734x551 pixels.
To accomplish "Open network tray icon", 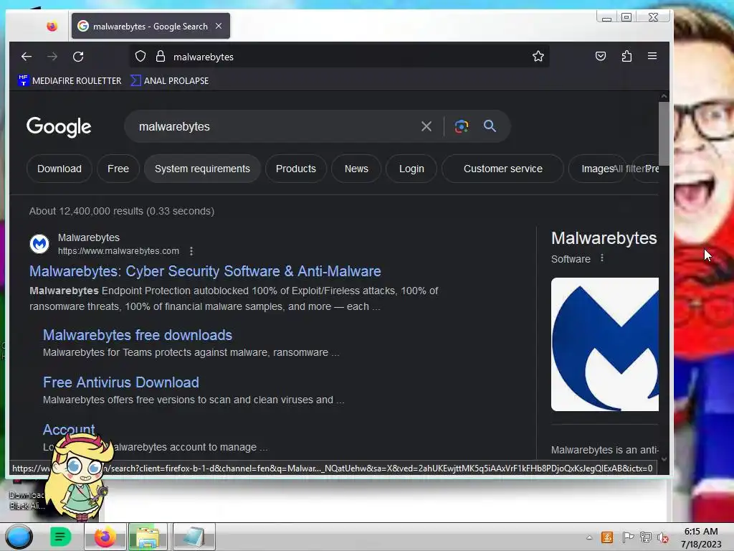I will point(646,537).
